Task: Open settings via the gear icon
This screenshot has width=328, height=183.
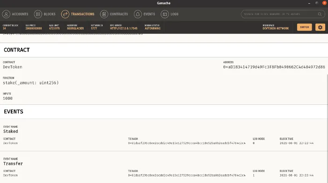Action: click(x=320, y=27)
